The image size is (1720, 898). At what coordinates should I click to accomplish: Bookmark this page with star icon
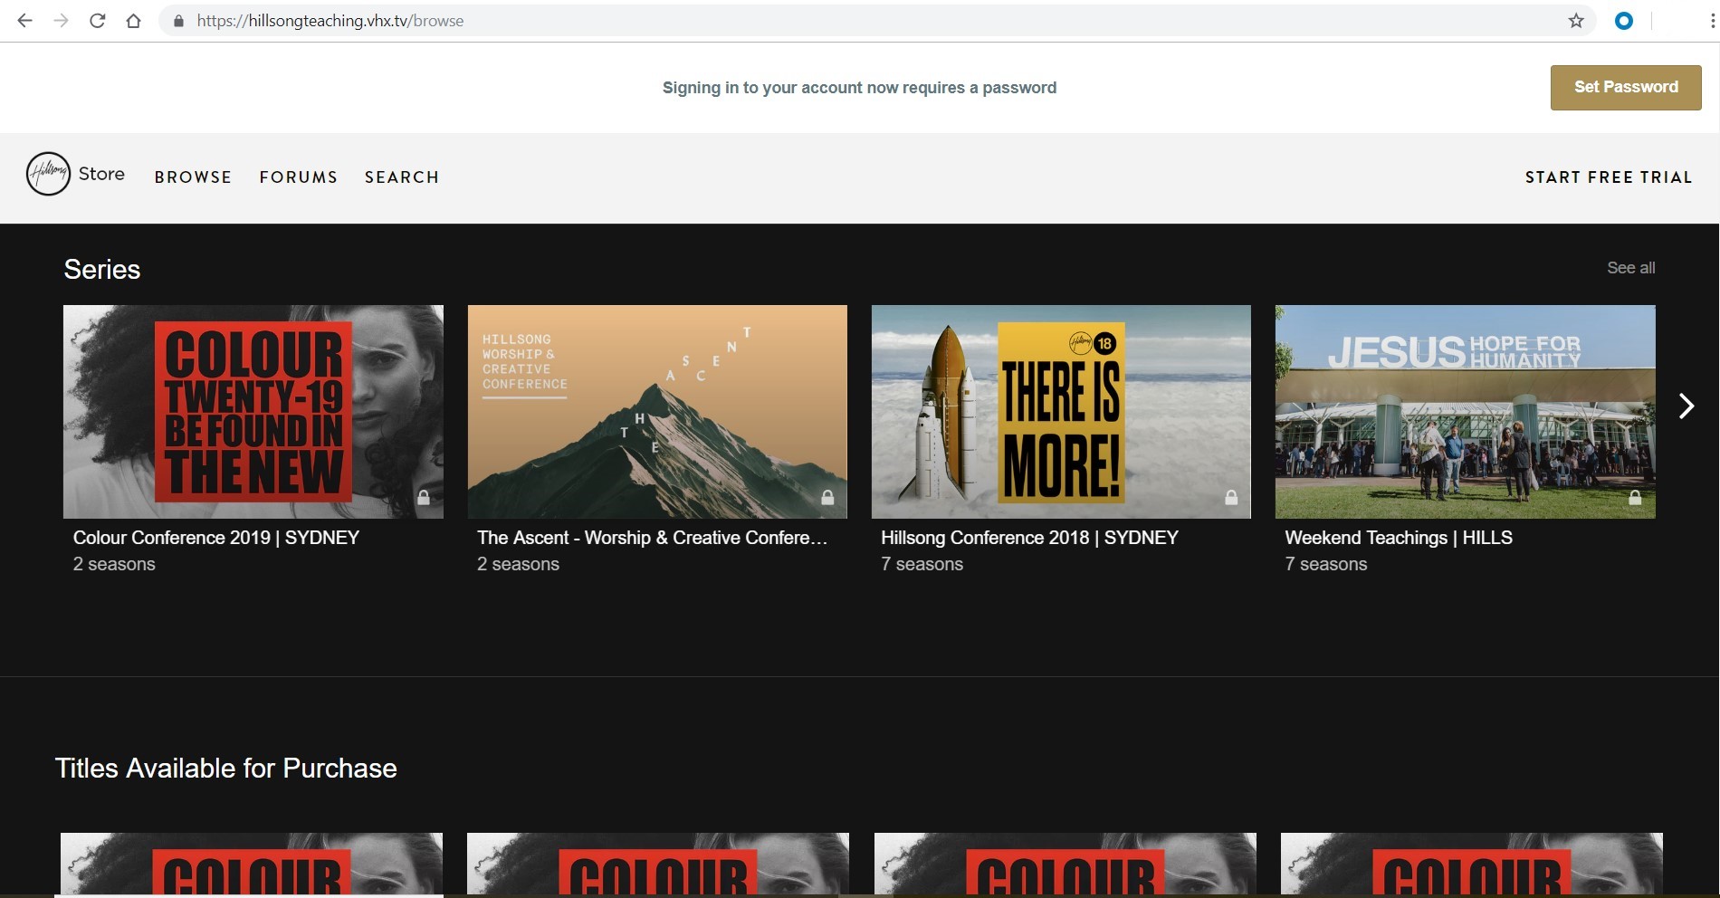(1576, 21)
